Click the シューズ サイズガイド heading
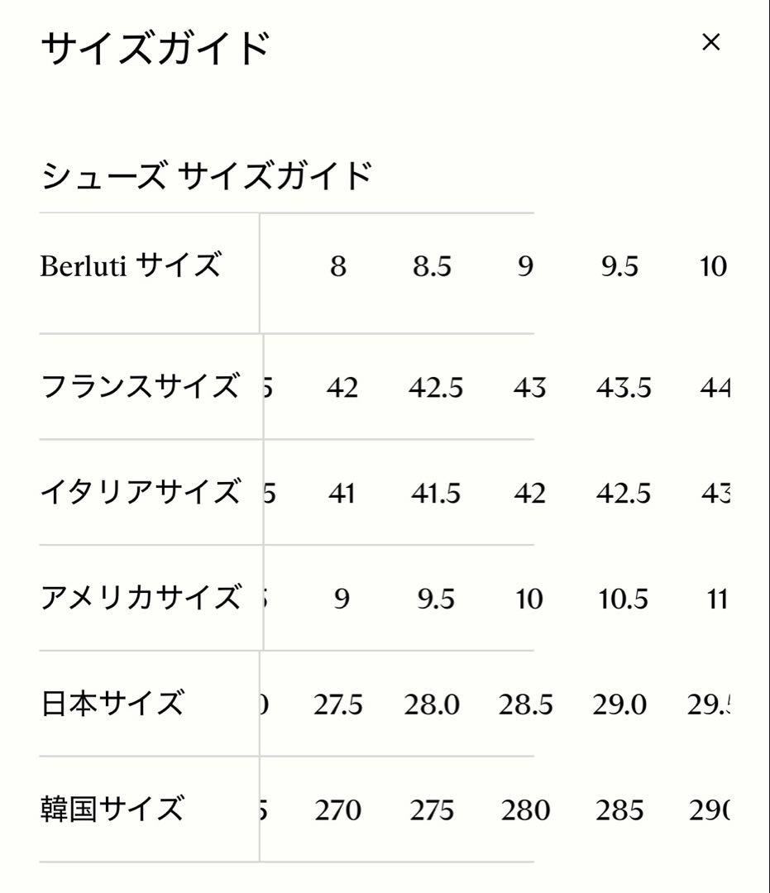 207,174
